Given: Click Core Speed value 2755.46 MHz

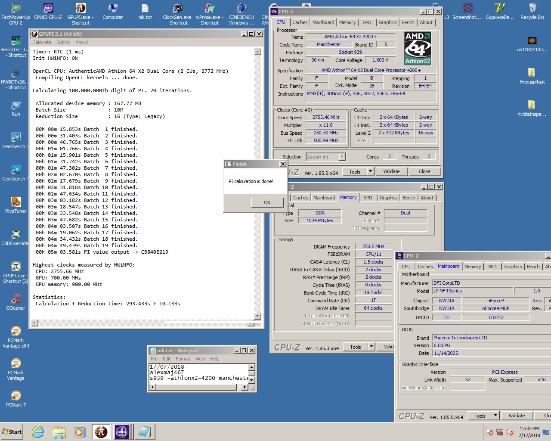Looking at the screenshot, I should (326, 117).
